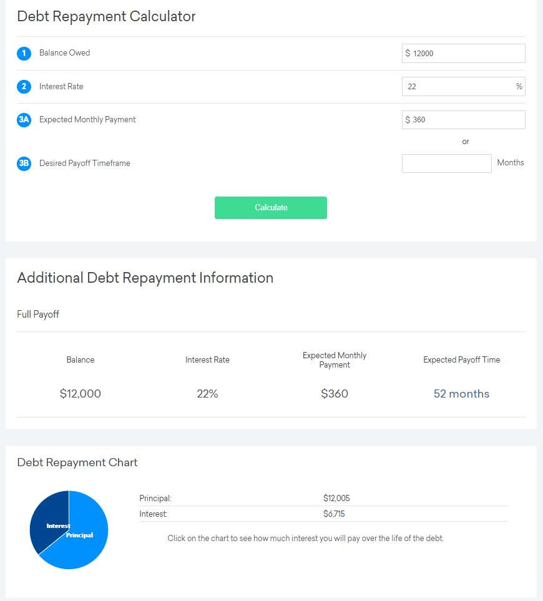Viewport: 543px width, 601px height.
Task: Click the $12,000 balance value
Action: tap(81, 394)
